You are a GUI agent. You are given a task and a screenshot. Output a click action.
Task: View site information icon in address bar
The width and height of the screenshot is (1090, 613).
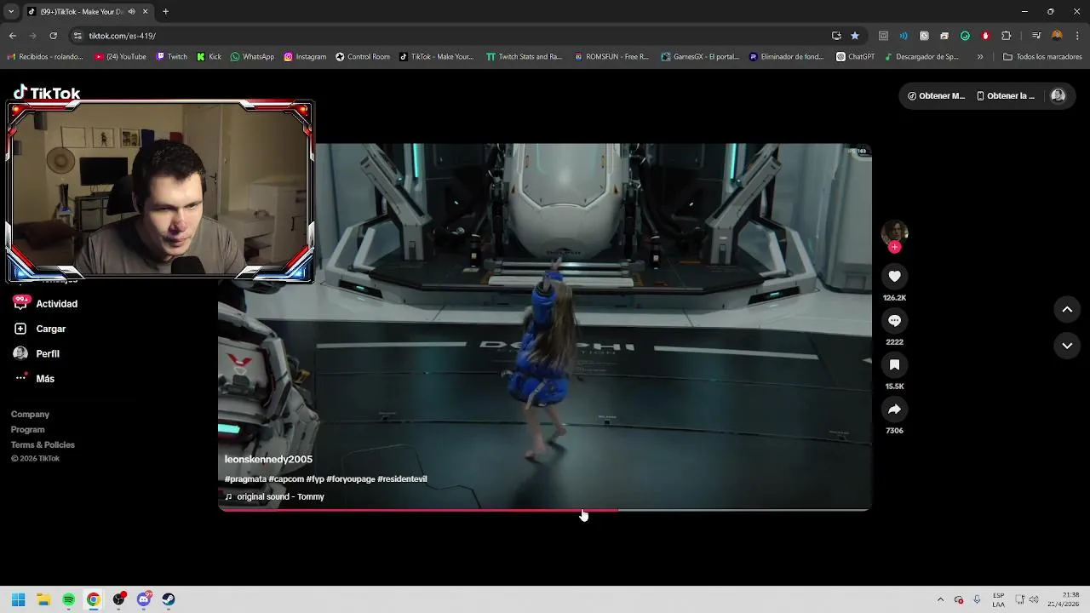[x=77, y=36]
